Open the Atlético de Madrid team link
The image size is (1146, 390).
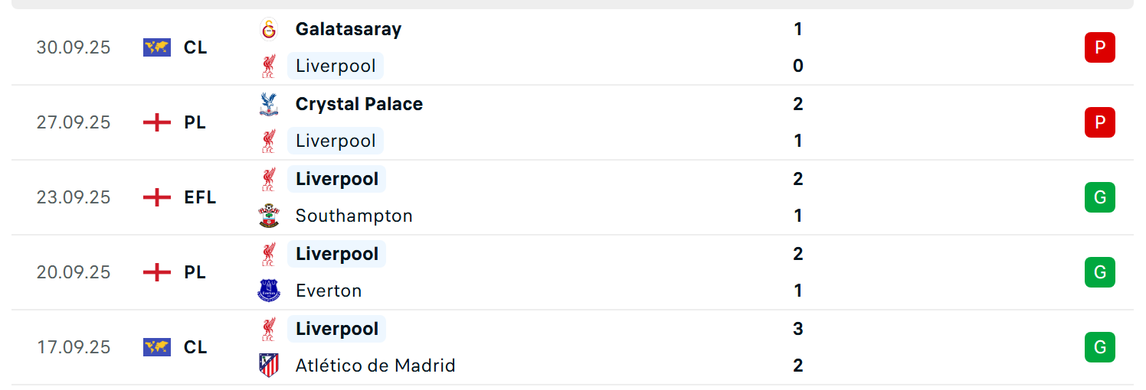pyautogui.click(x=375, y=366)
